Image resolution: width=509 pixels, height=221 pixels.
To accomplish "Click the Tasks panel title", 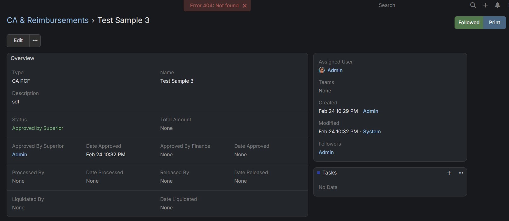I will 330,173.
